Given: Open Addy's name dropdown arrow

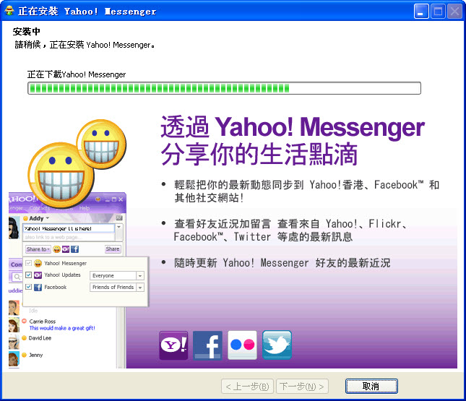Looking at the screenshot, I should [47, 218].
